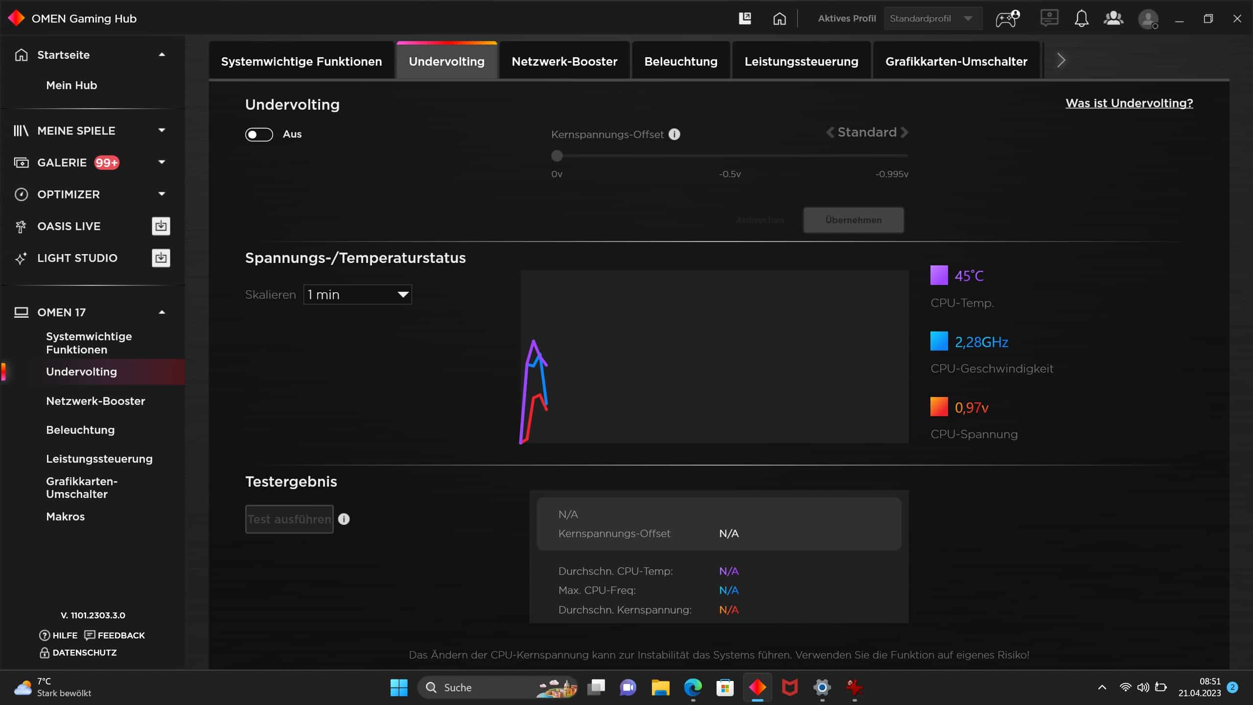This screenshot has height=705, width=1253.
Task: Click the gamepad controller icon in header
Action: 1007,19
